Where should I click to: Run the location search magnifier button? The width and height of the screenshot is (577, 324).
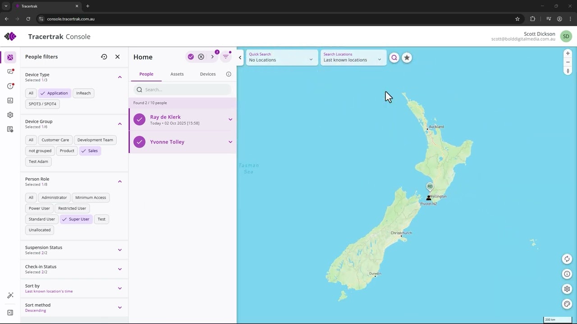pos(394,58)
